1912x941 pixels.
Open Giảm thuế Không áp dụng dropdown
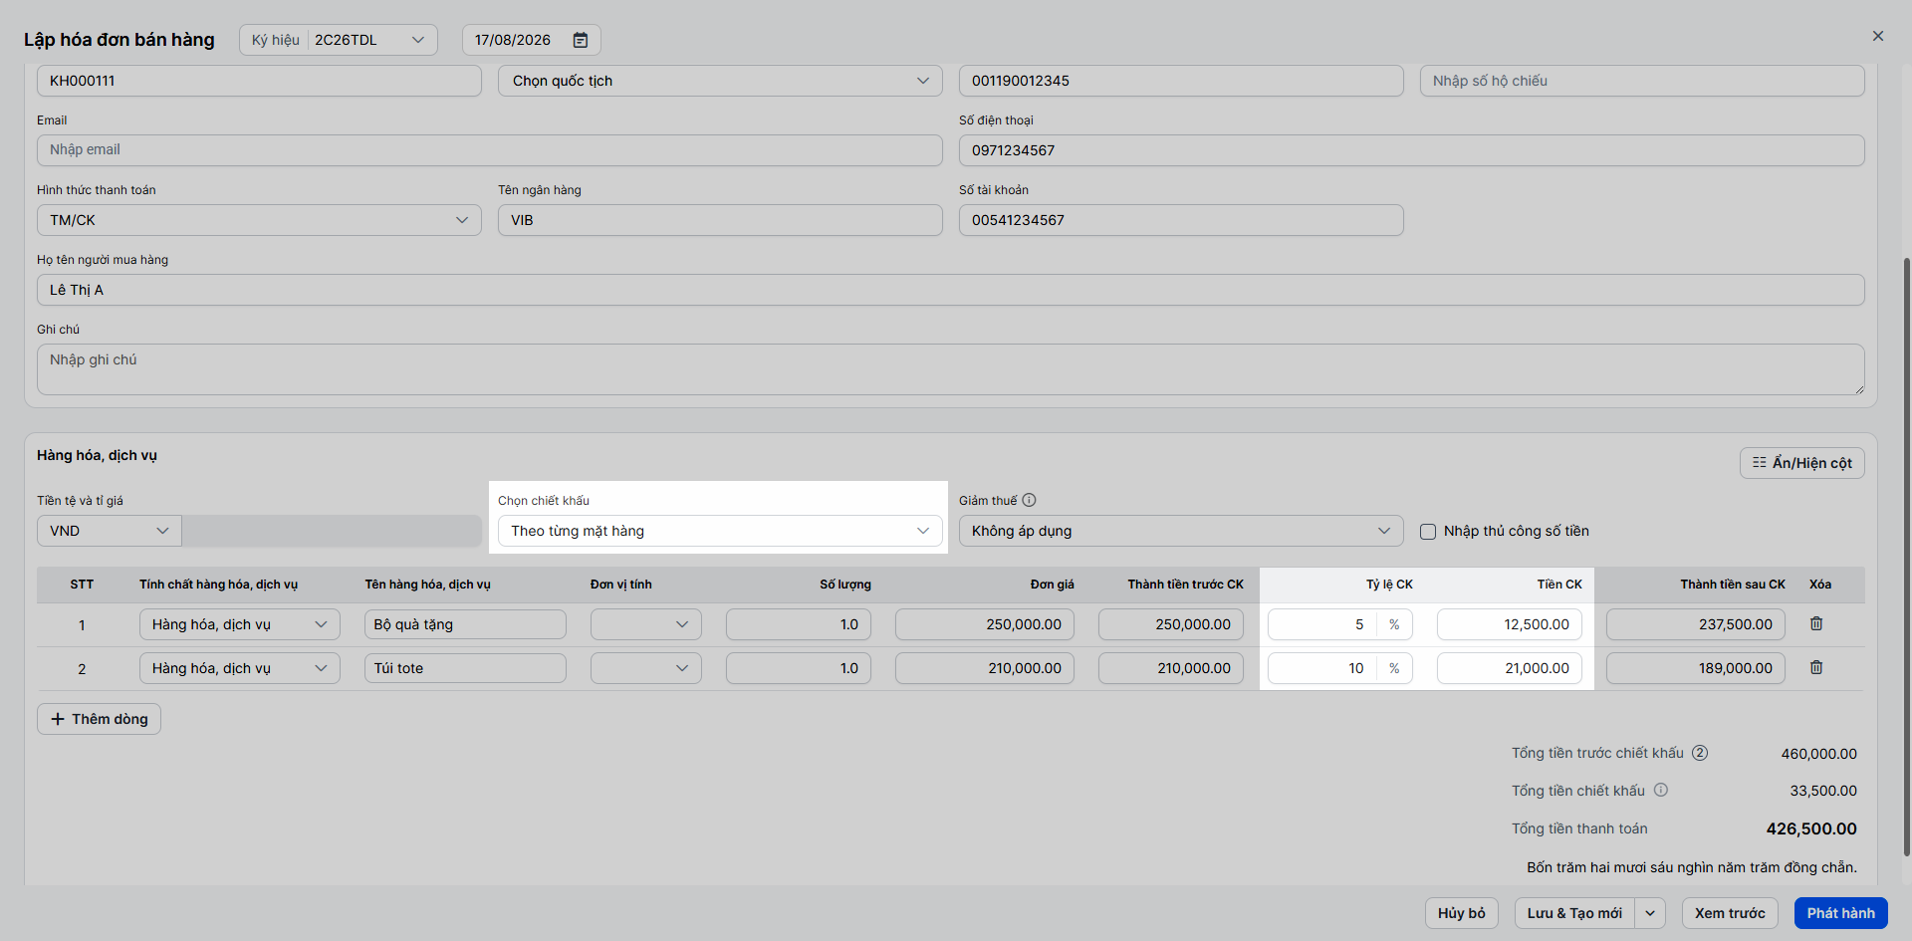1181,531
